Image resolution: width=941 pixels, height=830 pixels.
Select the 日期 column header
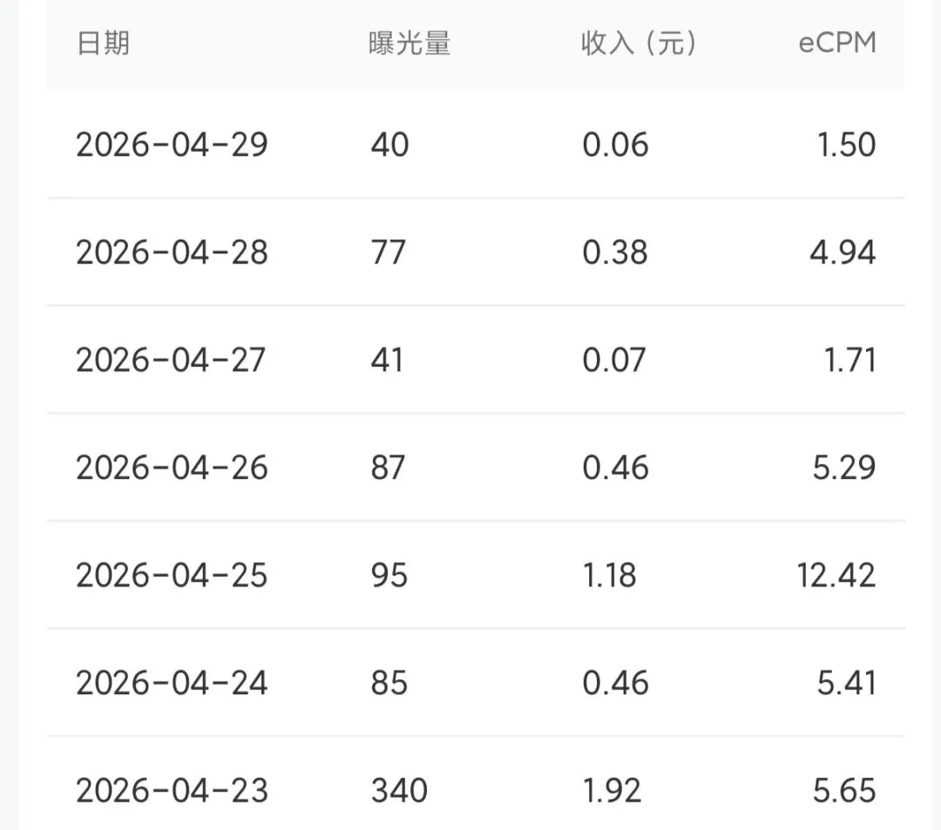tap(103, 44)
